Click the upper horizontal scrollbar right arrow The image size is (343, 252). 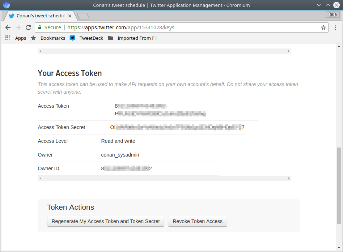(x=288, y=51)
